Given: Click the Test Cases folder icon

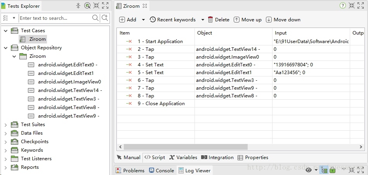Looking at the screenshot, I should pyautogui.click(x=14, y=31).
